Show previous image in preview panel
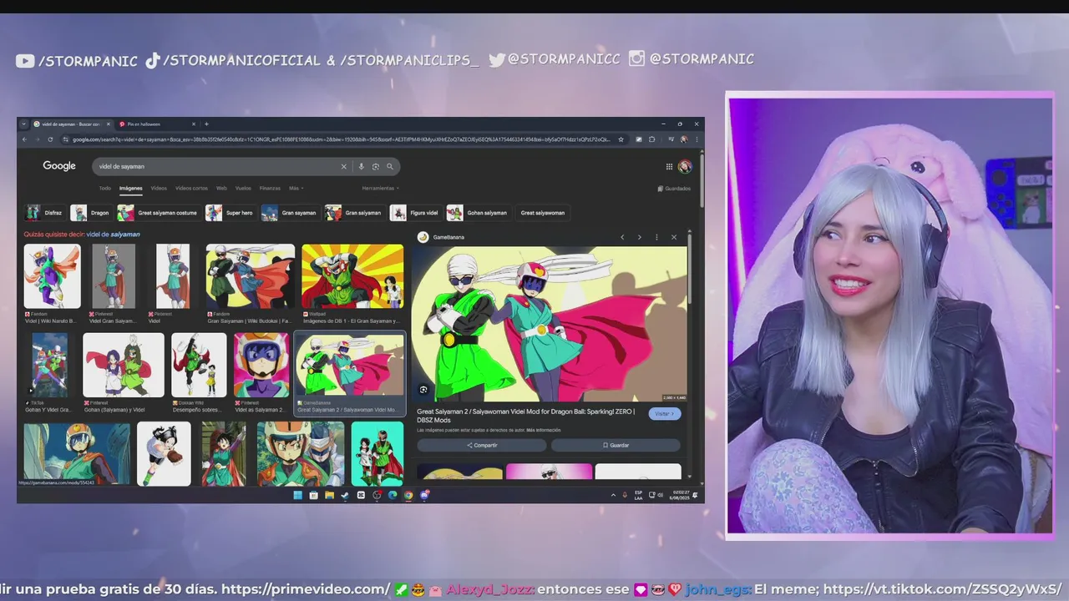1069x601 pixels. [x=622, y=237]
